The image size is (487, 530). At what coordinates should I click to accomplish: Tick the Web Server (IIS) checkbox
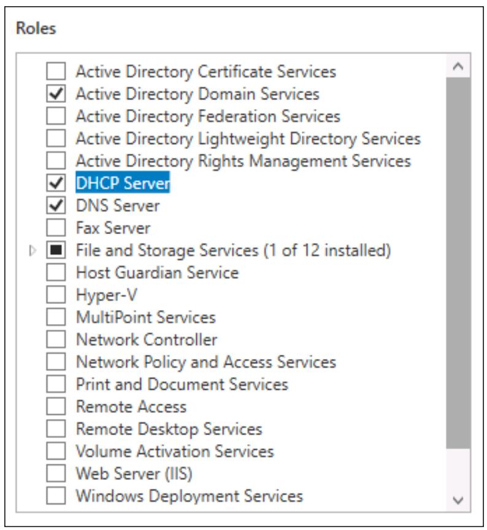click(56, 473)
